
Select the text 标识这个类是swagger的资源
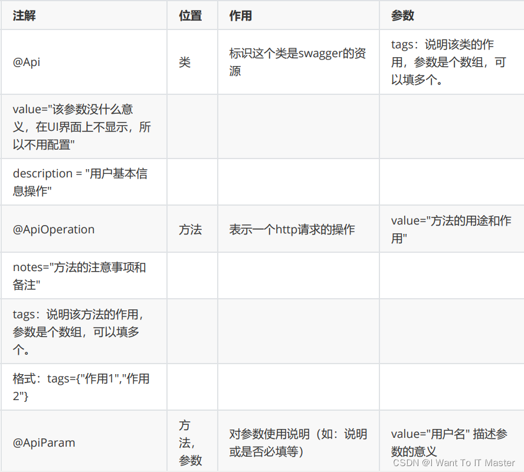[x=297, y=62]
